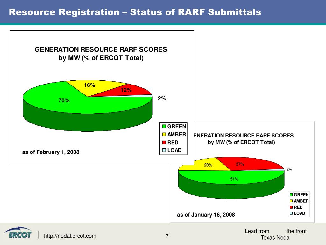Click 'as of January 16, 2008' caption
This screenshot has height=245, width=326.
pyautogui.click(x=206, y=215)
